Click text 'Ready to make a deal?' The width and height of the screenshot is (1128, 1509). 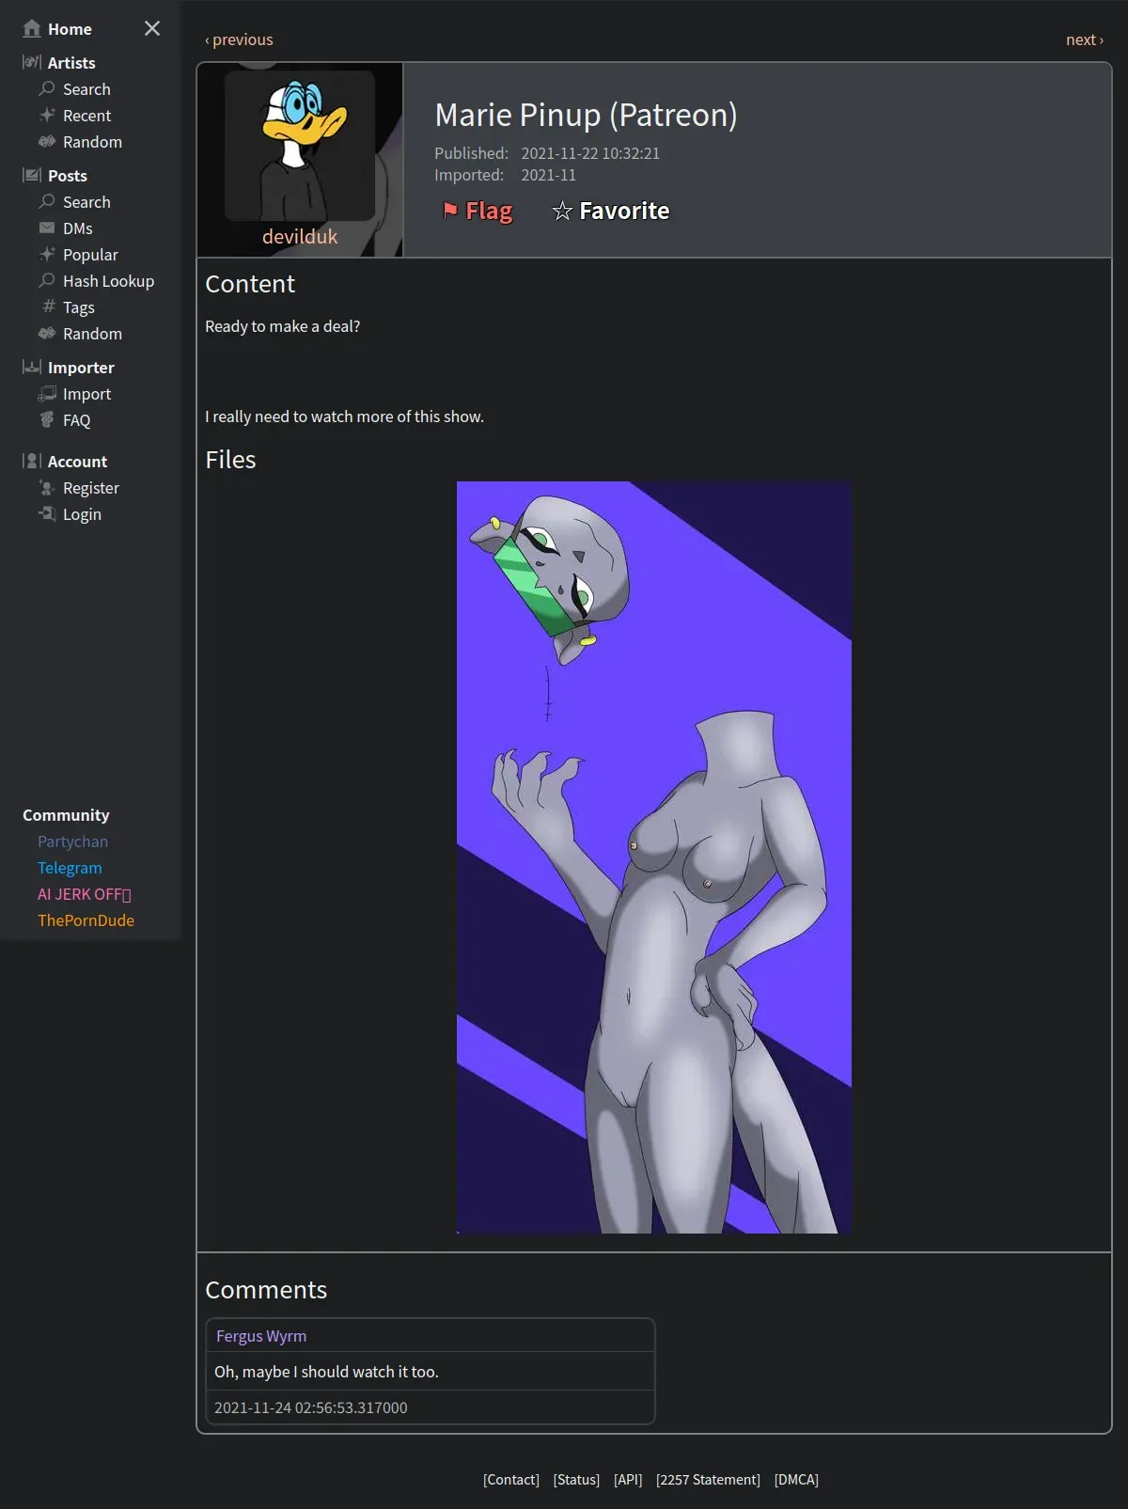coord(282,326)
